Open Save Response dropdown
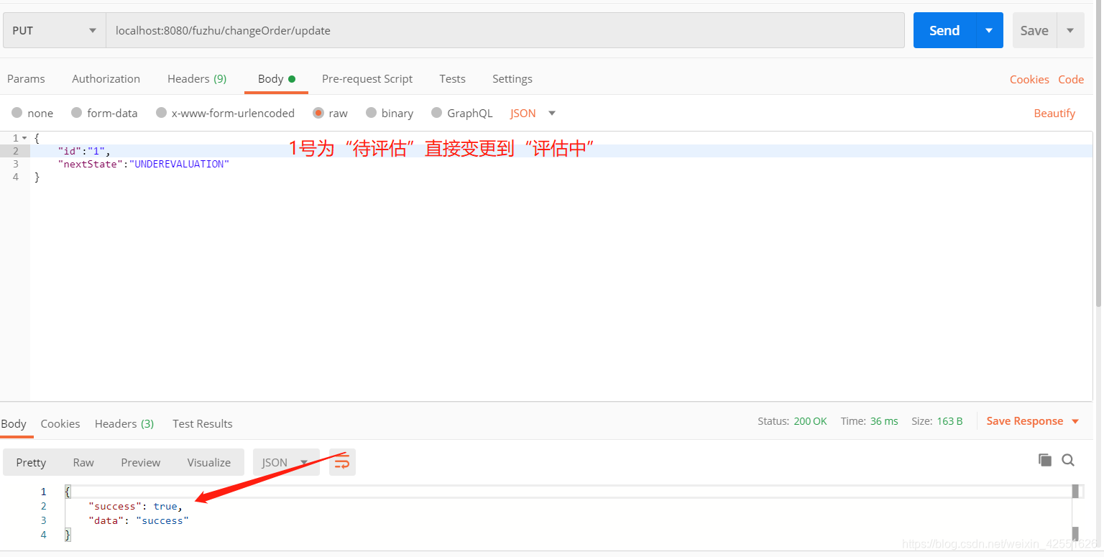The width and height of the screenshot is (1104, 557). tap(1033, 421)
